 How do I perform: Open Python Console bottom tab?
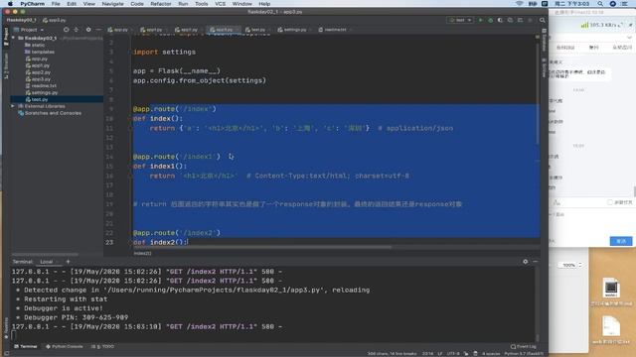click(64, 346)
